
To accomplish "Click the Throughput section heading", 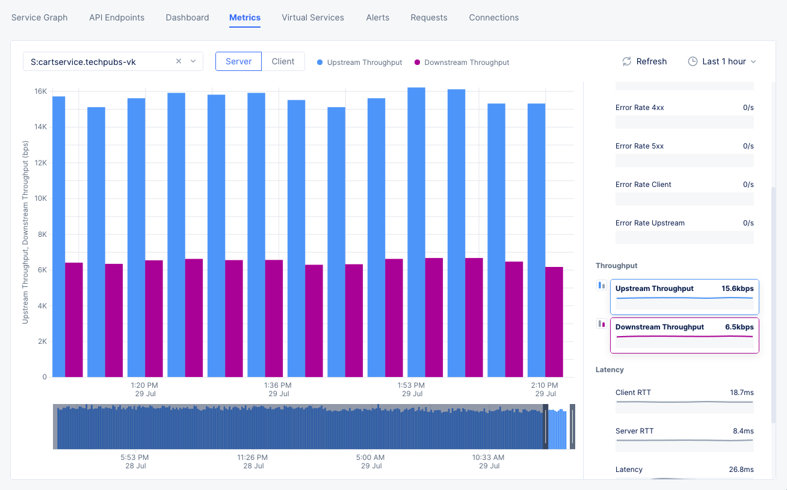I will coord(617,266).
